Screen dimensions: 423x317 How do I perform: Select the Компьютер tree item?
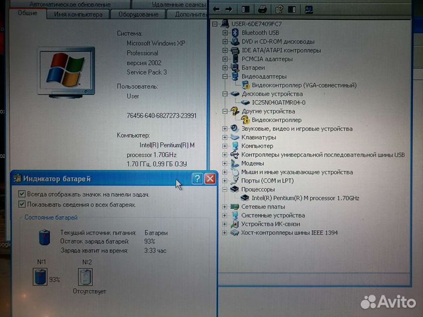tap(257, 146)
